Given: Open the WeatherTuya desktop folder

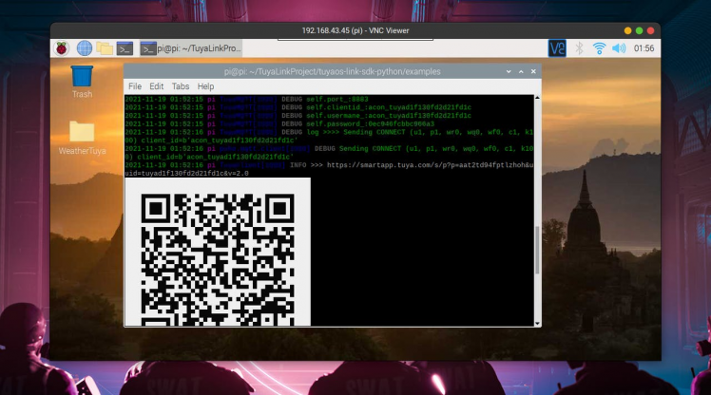Looking at the screenshot, I should (x=83, y=132).
